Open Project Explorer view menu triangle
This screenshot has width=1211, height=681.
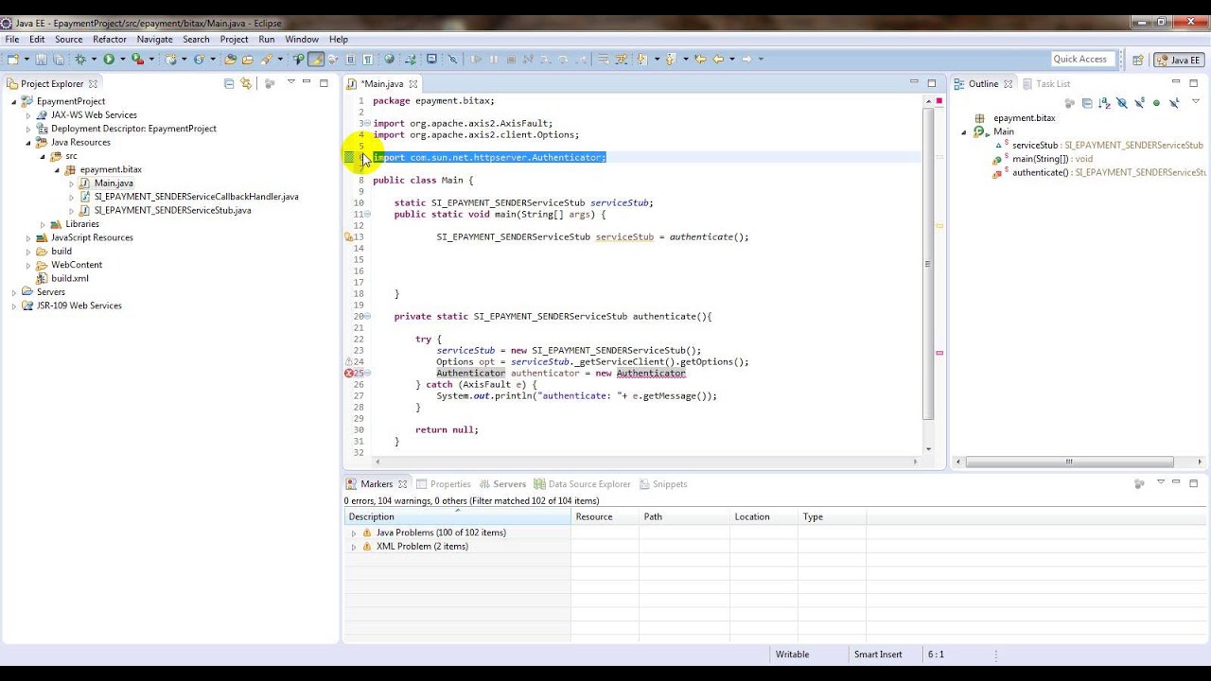pyautogui.click(x=290, y=82)
